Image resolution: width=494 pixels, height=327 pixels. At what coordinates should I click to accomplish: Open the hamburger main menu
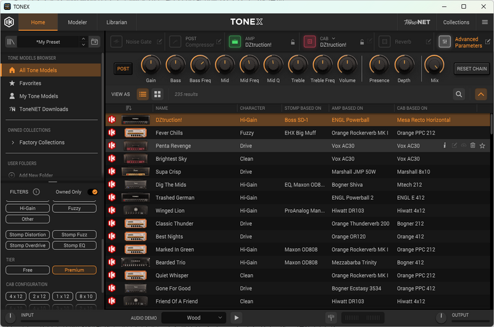[x=485, y=22]
